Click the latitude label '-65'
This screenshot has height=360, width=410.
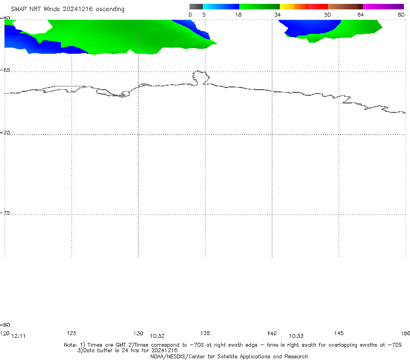5,70
